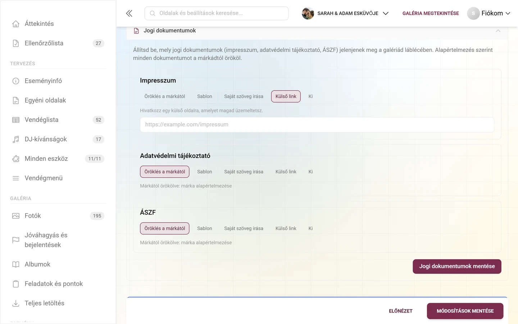Click the Fotók count badge 195

tap(97, 216)
